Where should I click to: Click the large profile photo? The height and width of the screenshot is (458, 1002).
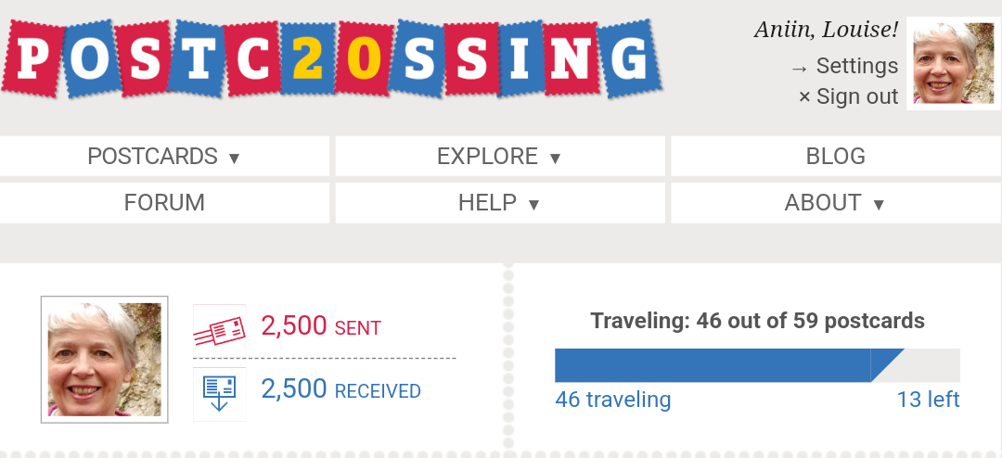click(x=105, y=360)
